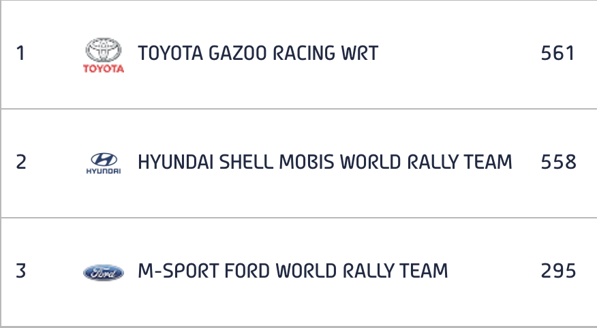Click the Toyota logo icon
Image resolution: width=597 pixels, height=328 pixels.
(x=104, y=55)
